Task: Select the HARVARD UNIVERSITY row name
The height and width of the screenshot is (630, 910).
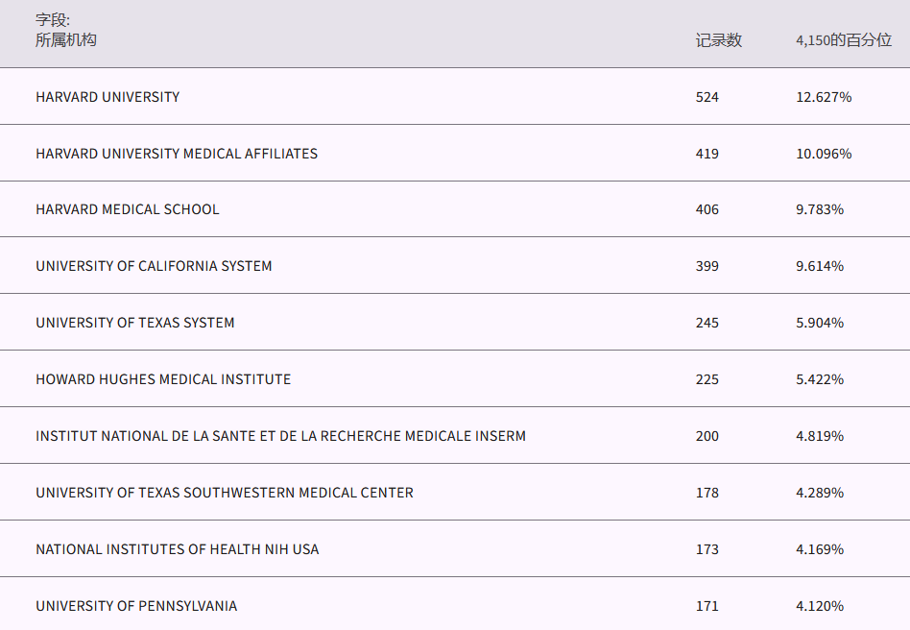Action: tap(108, 97)
